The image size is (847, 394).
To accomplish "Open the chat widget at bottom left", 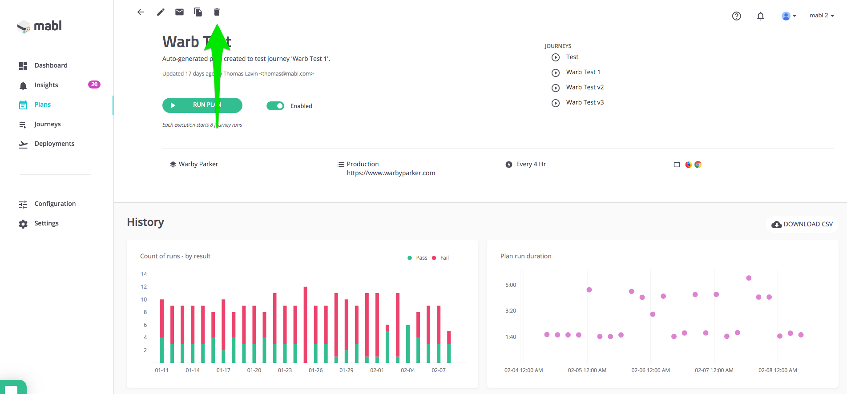I will click(x=12, y=387).
